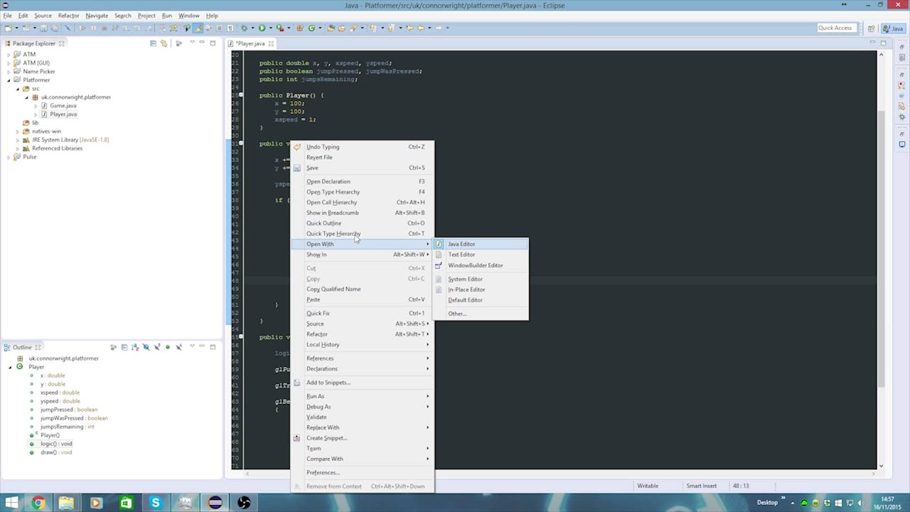The image size is (910, 512).
Task: Open the Window menu
Action: [x=188, y=15]
